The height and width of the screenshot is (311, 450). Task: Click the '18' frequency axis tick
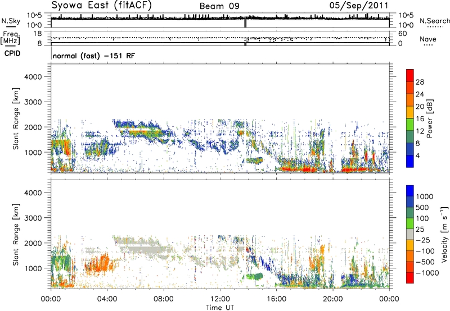pyautogui.click(x=38, y=34)
